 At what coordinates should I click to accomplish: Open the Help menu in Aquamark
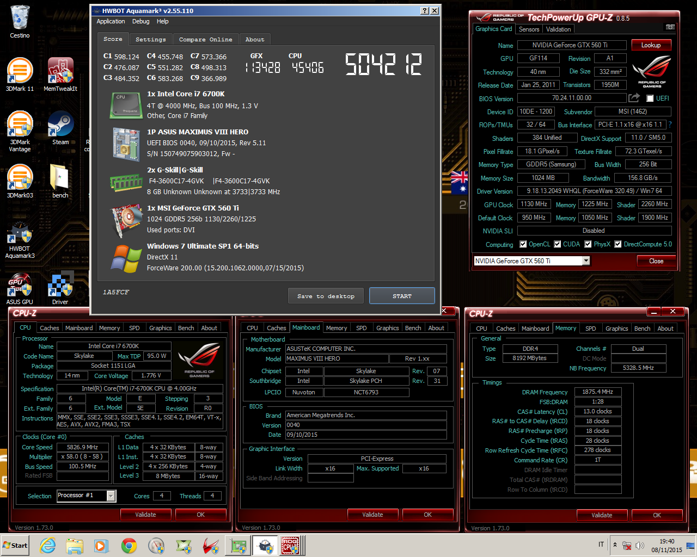[162, 21]
